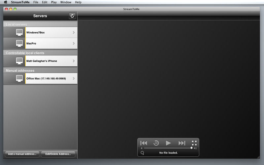This screenshot has width=264, height=165.
Task: Expand Matt Gallagher's iPhone chevron
Action: click(x=74, y=61)
